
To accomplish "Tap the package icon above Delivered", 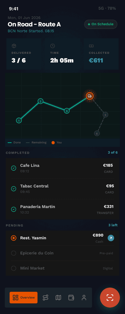I will click(x=14, y=46).
